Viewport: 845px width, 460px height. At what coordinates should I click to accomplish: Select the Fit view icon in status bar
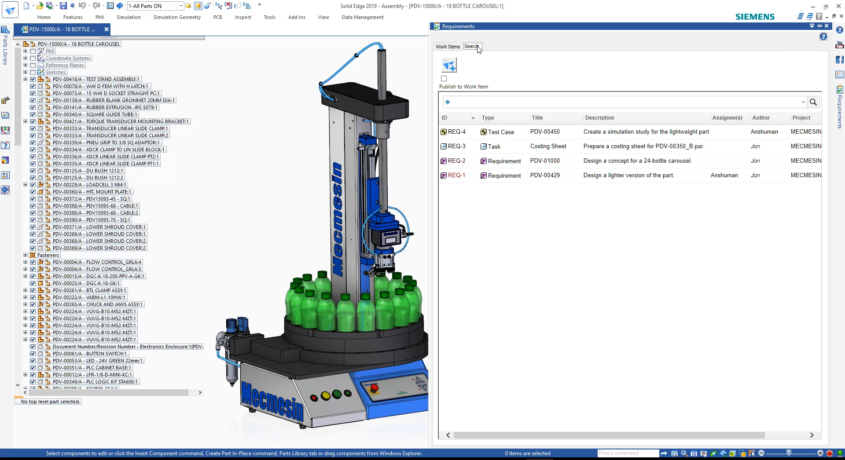[694, 453]
